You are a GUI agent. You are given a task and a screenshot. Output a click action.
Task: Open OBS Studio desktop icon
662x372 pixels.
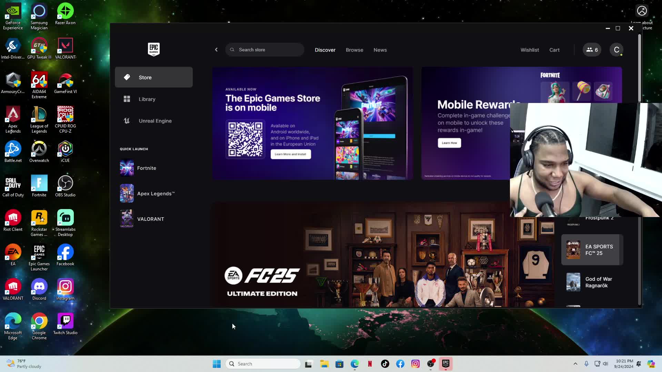click(x=65, y=186)
